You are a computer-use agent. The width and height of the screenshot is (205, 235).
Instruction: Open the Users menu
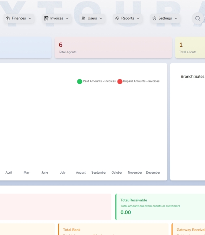tap(92, 18)
